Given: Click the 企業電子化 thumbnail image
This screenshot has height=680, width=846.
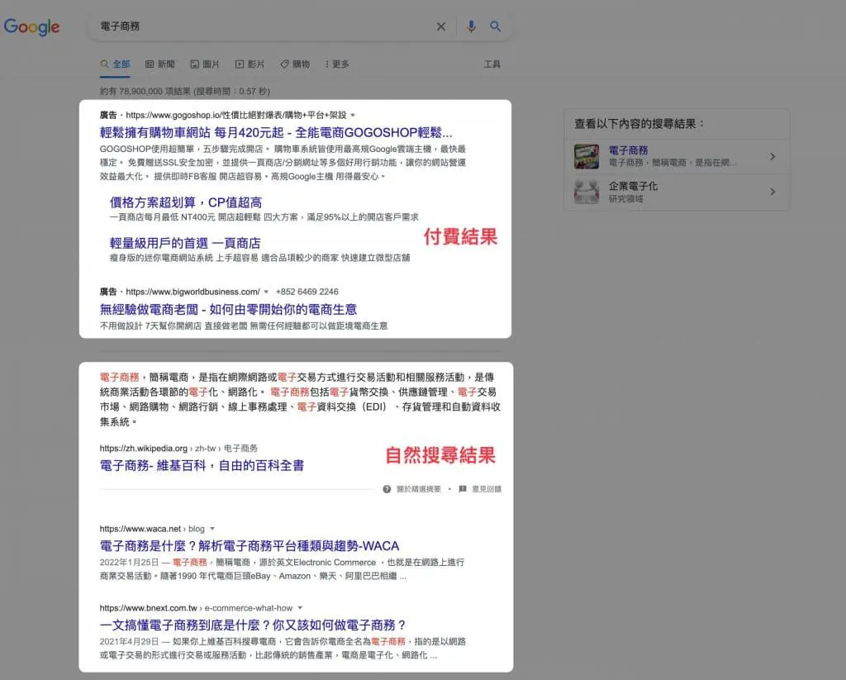Looking at the screenshot, I should point(587,192).
